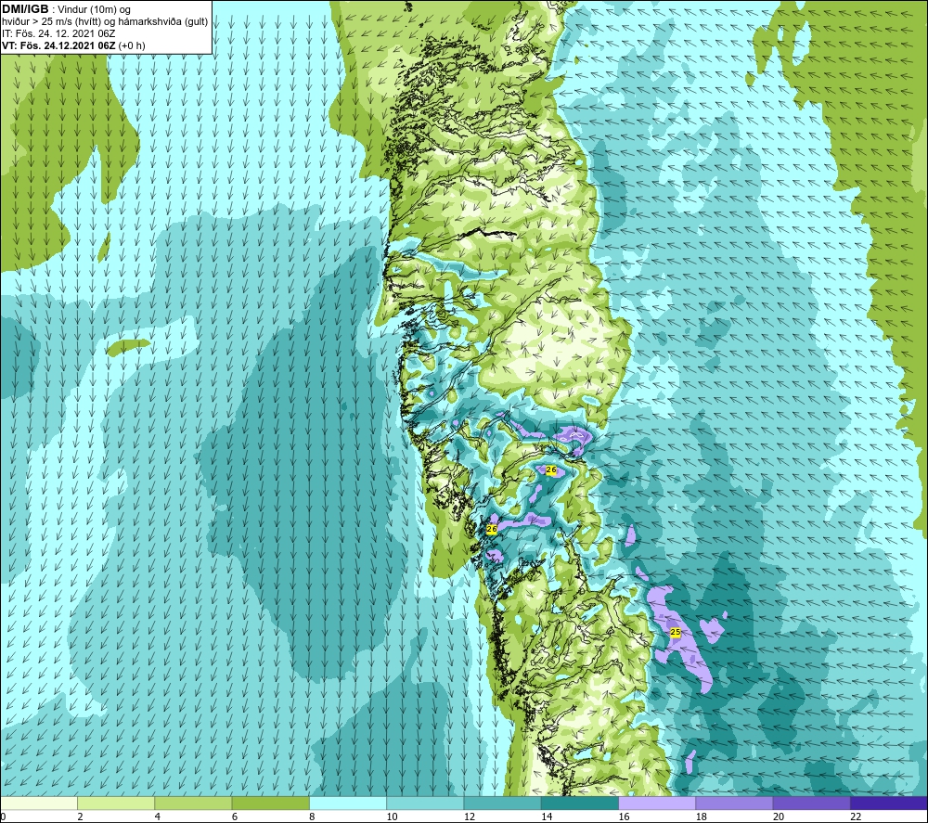Click the single-digit scale number 8
Image resolution: width=928 pixels, height=823 pixels.
coord(311,817)
